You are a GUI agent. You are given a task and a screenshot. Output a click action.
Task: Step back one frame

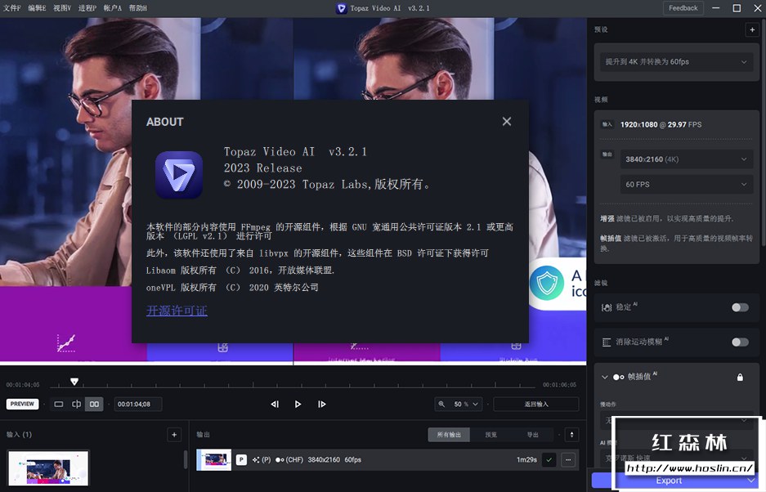point(275,404)
